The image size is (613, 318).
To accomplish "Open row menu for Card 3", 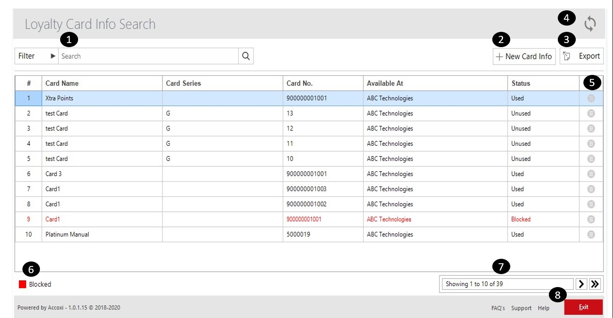I will tap(591, 174).
